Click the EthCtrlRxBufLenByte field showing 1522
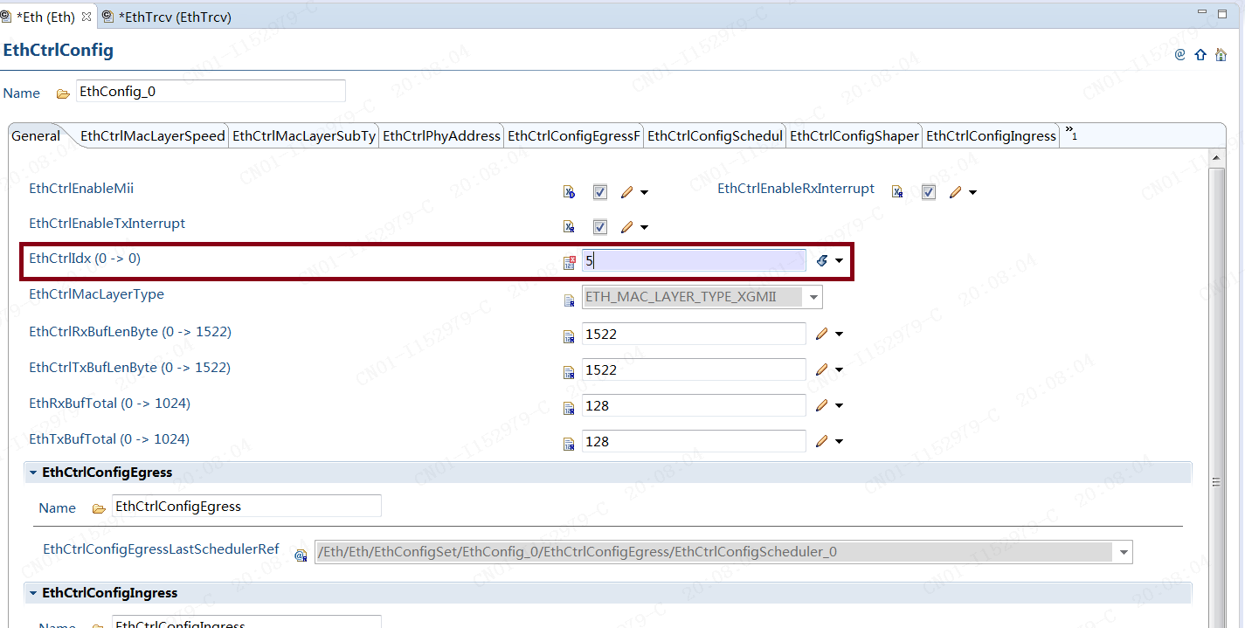This screenshot has width=1245, height=628. click(x=694, y=334)
